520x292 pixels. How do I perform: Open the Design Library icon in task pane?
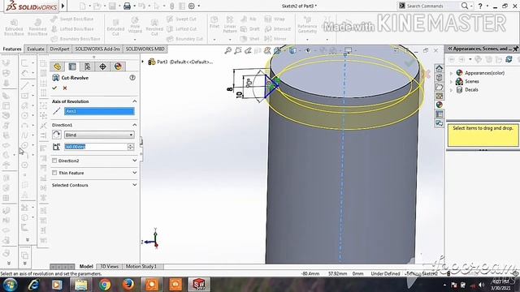[x=439, y=78]
